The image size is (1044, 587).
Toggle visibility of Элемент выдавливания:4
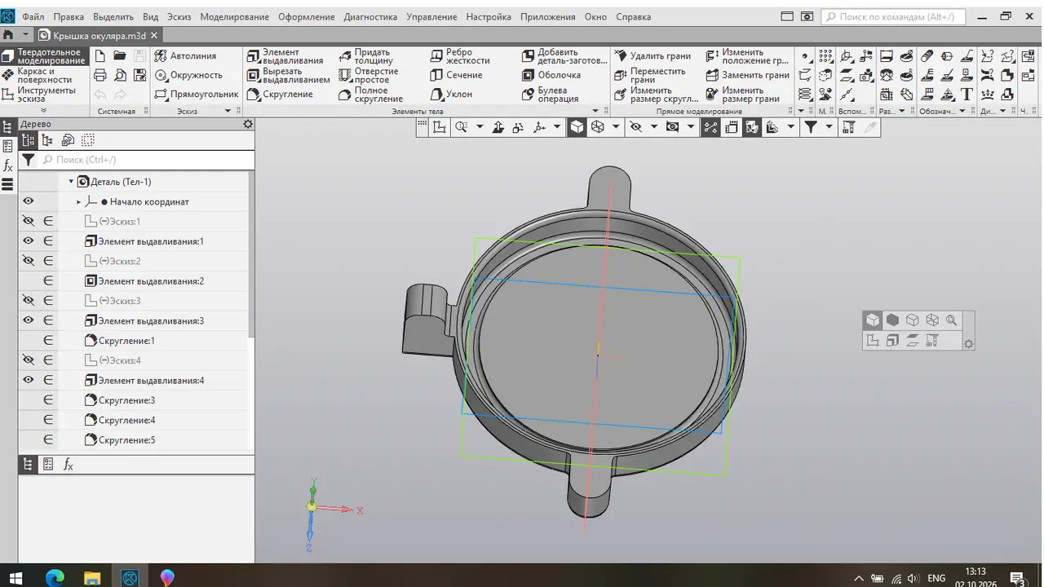coord(28,380)
